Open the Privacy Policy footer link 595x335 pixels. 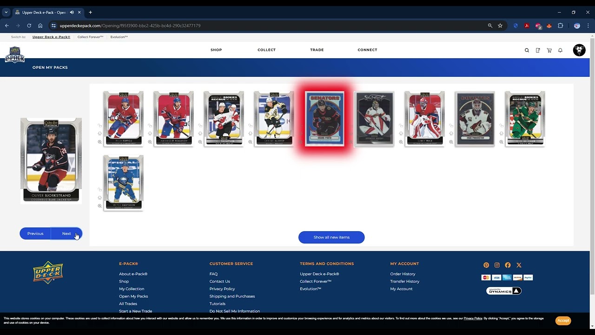pos(222,289)
